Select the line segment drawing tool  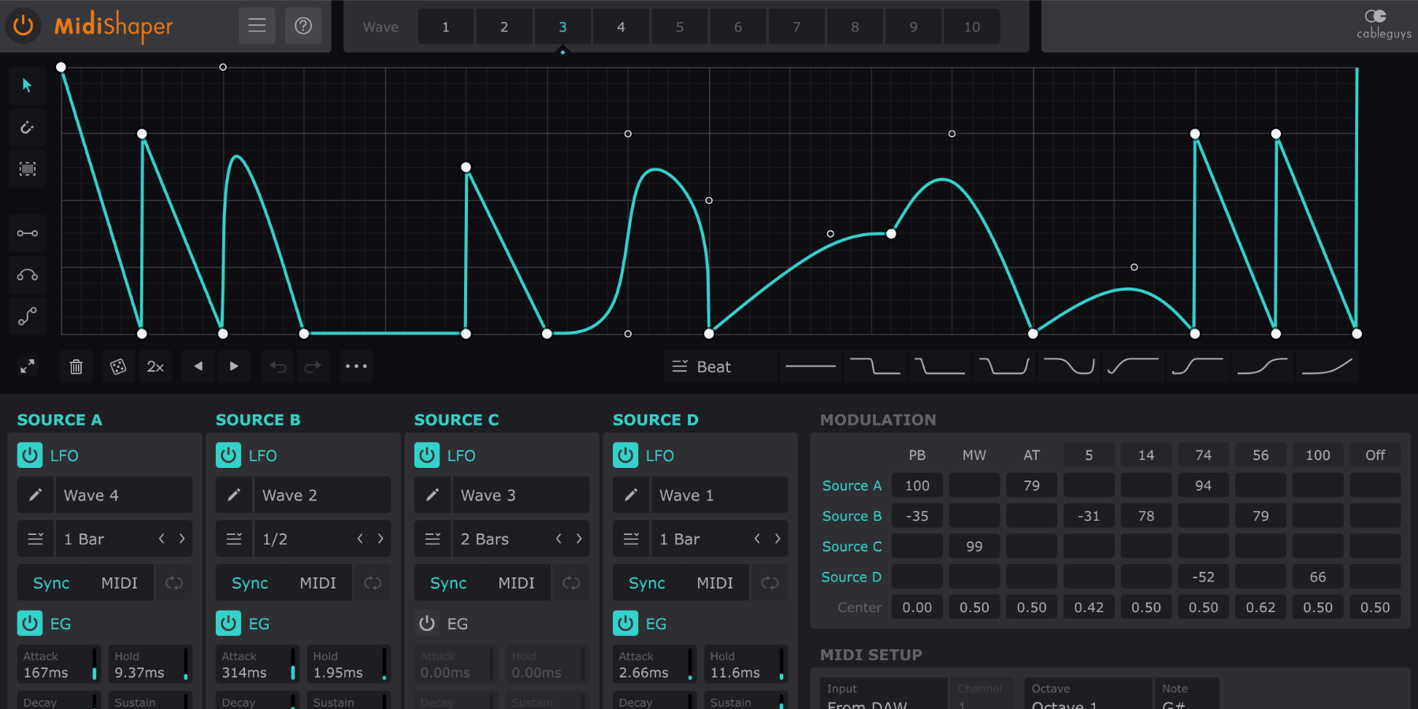tap(27, 233)
